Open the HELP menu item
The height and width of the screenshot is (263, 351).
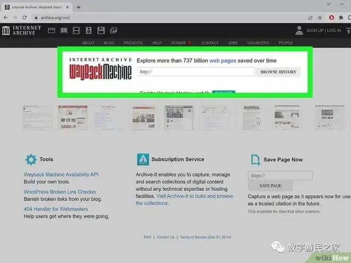tap(157, 43)
